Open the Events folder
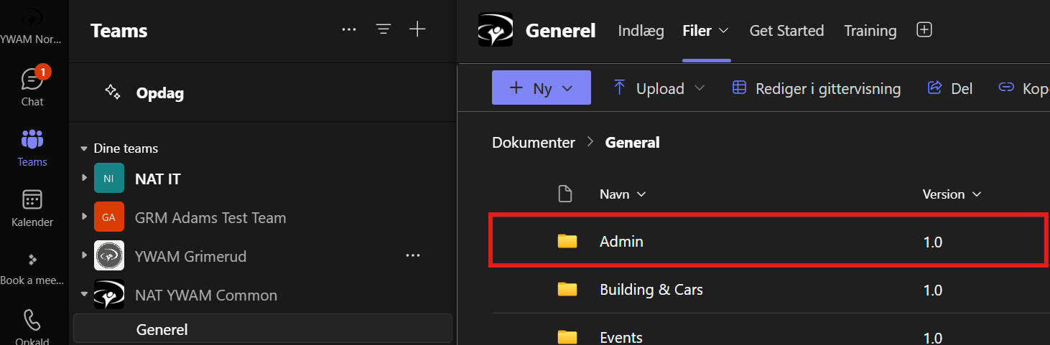Viewport: 1050px width, 345px height. point(621,337)
